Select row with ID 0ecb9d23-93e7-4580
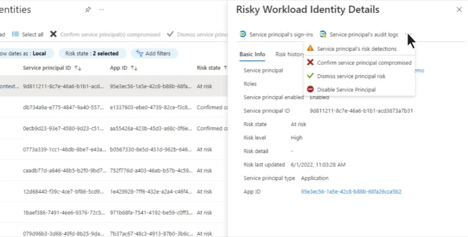Screen dimensions: 468x237 click(x=114, y=128)
